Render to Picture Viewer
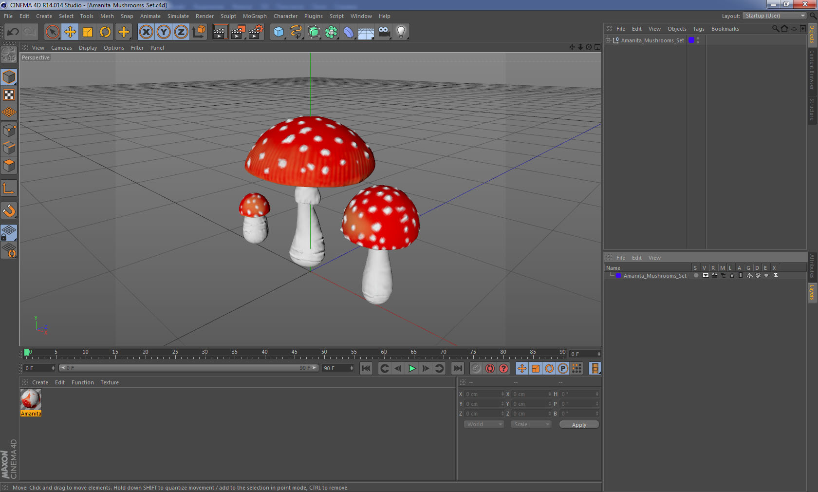The height and width of the screenshot is (492, 818). [238, 32]
